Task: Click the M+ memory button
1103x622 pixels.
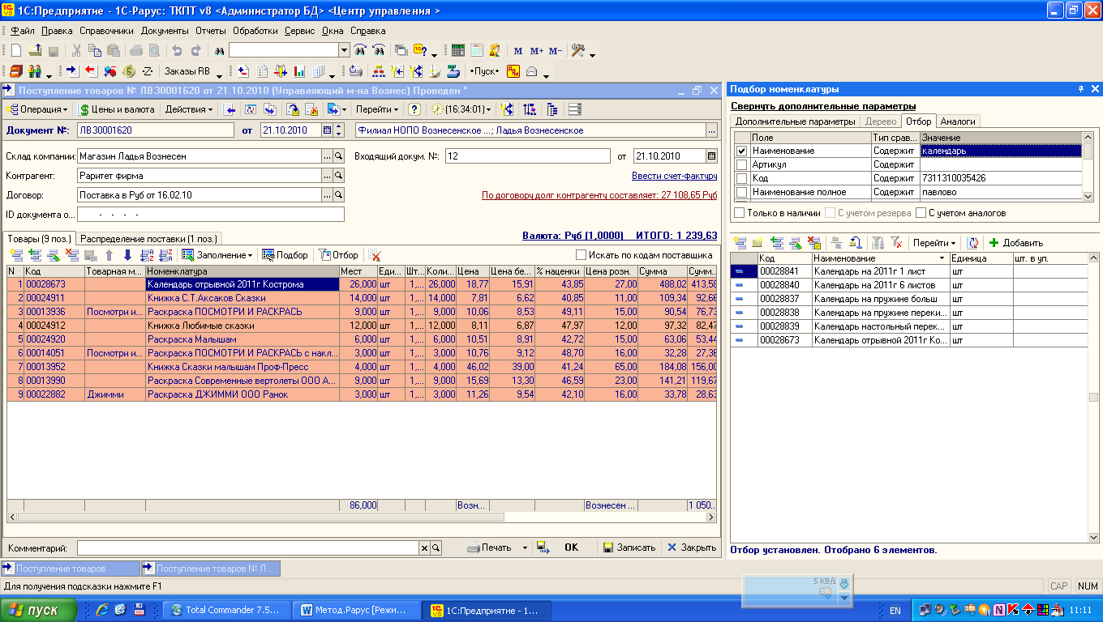Action: (x=536, y=50)
